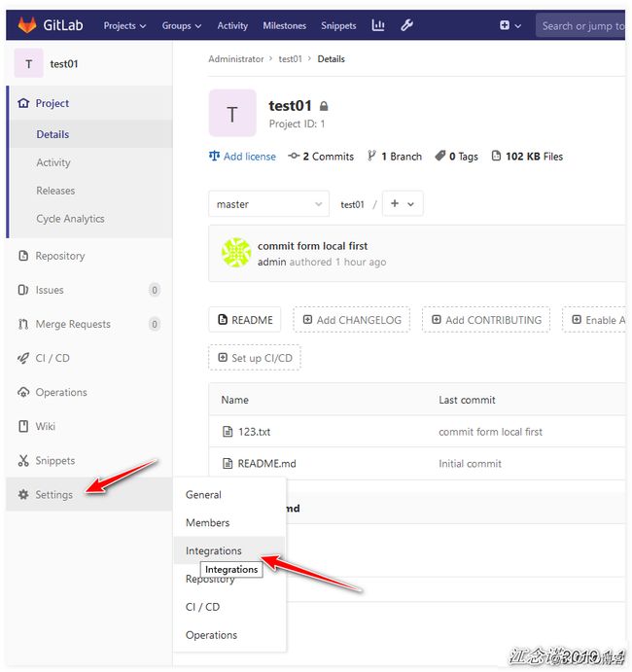The width and height of the screenshot is (632, 672).
Task: Click Add CONTRIBUTING button
Action: 486,320
